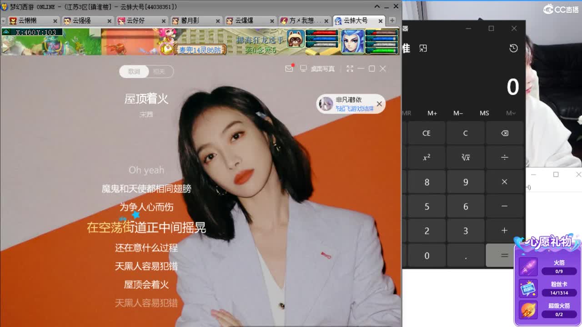Click calculator backspace icon
Viewport: 582px width, 327px height.
tap(504, 133)
